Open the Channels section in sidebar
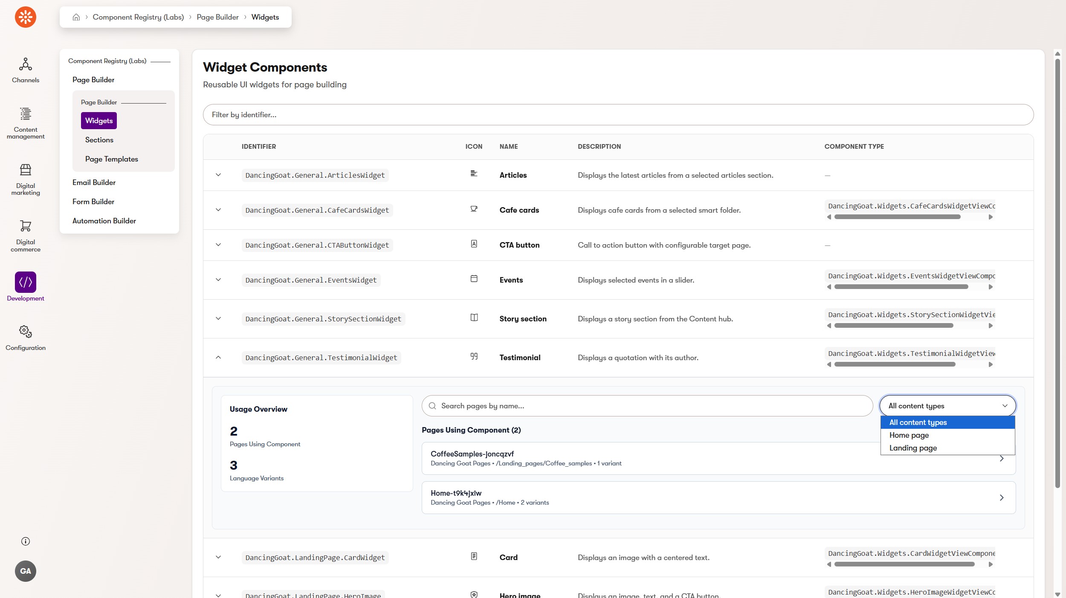Viewport: 1066px width, 598px height. (x=26, y=70)
